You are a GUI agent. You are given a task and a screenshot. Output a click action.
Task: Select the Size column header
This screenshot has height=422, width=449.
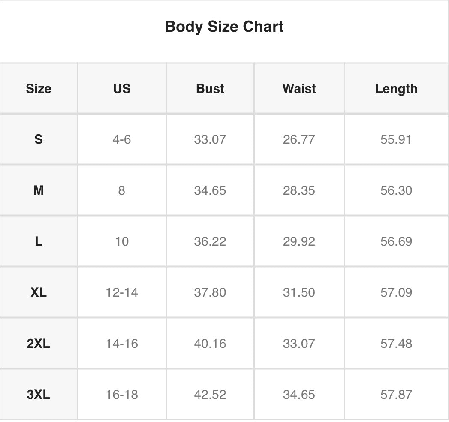tap(39, 89)
